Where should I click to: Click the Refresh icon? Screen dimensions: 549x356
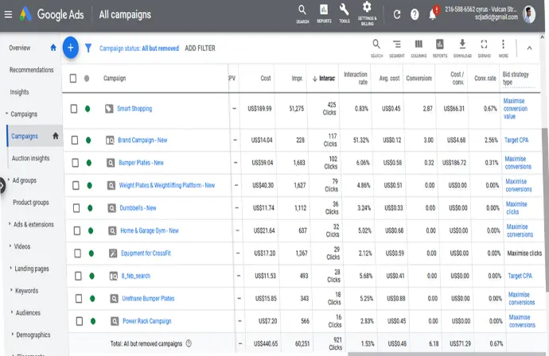point(397,14)
